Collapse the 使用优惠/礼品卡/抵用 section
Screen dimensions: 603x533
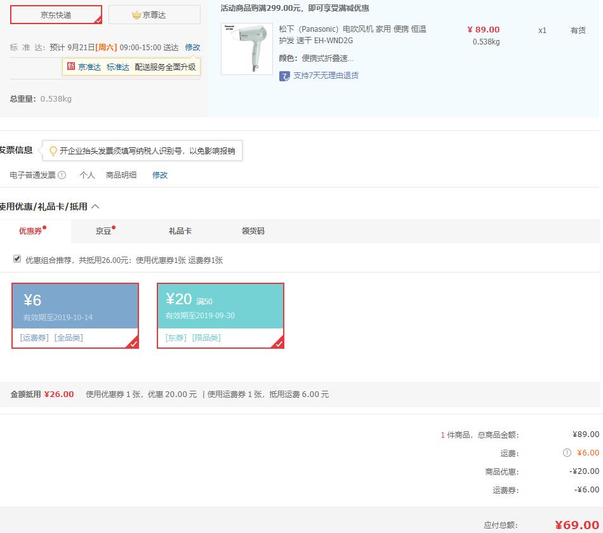click(x=95, y=206)
